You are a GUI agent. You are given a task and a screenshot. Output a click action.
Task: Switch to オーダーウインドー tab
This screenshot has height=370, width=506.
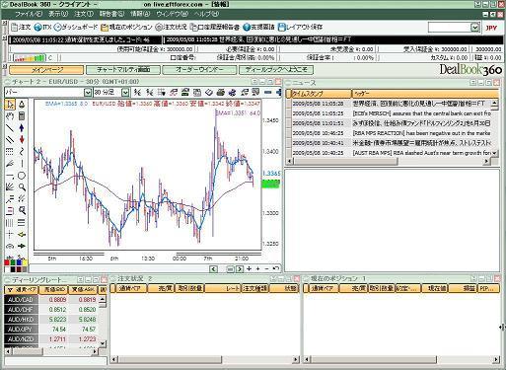[199, 70]
